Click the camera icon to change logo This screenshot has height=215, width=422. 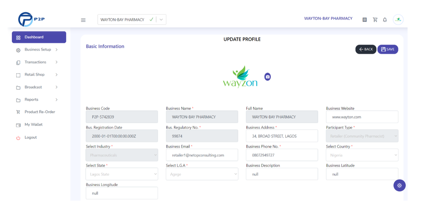coord(268,77)
